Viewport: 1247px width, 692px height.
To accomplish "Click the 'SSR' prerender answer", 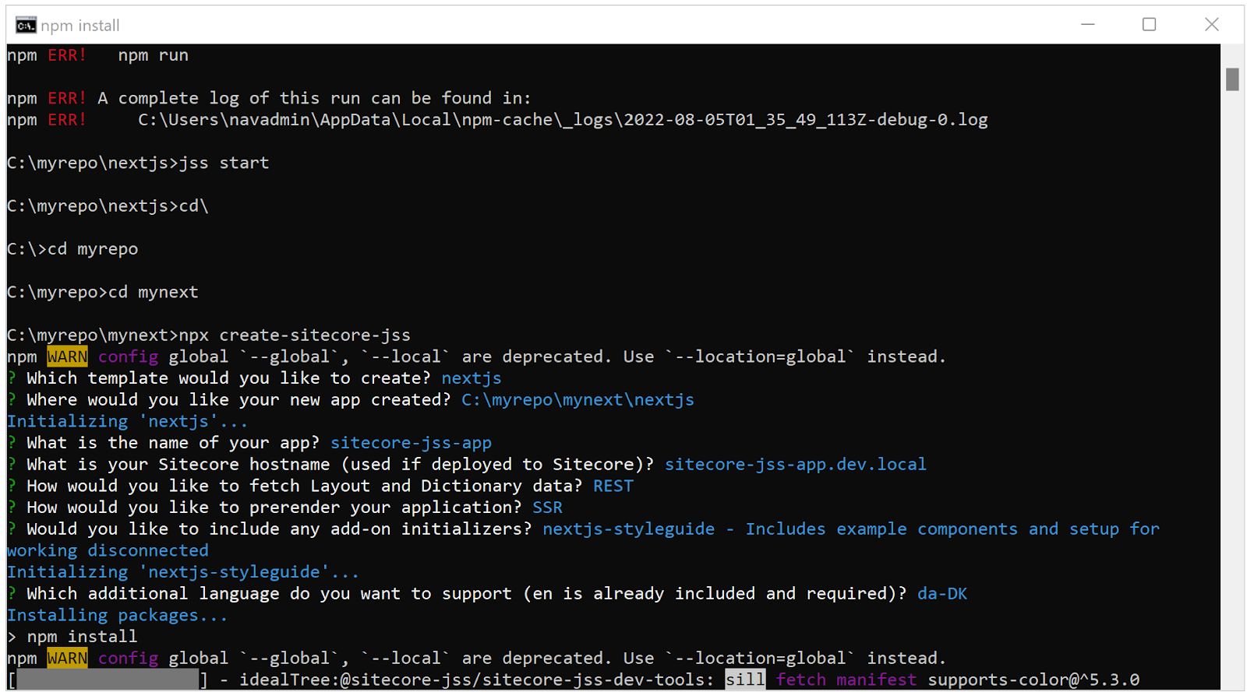I will coord(547,508).
